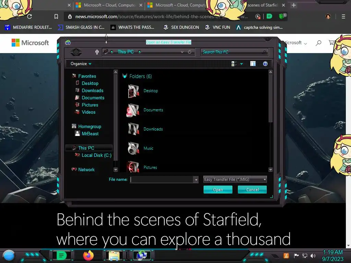Click the Action Center flag tray icon

click(296, 255)
